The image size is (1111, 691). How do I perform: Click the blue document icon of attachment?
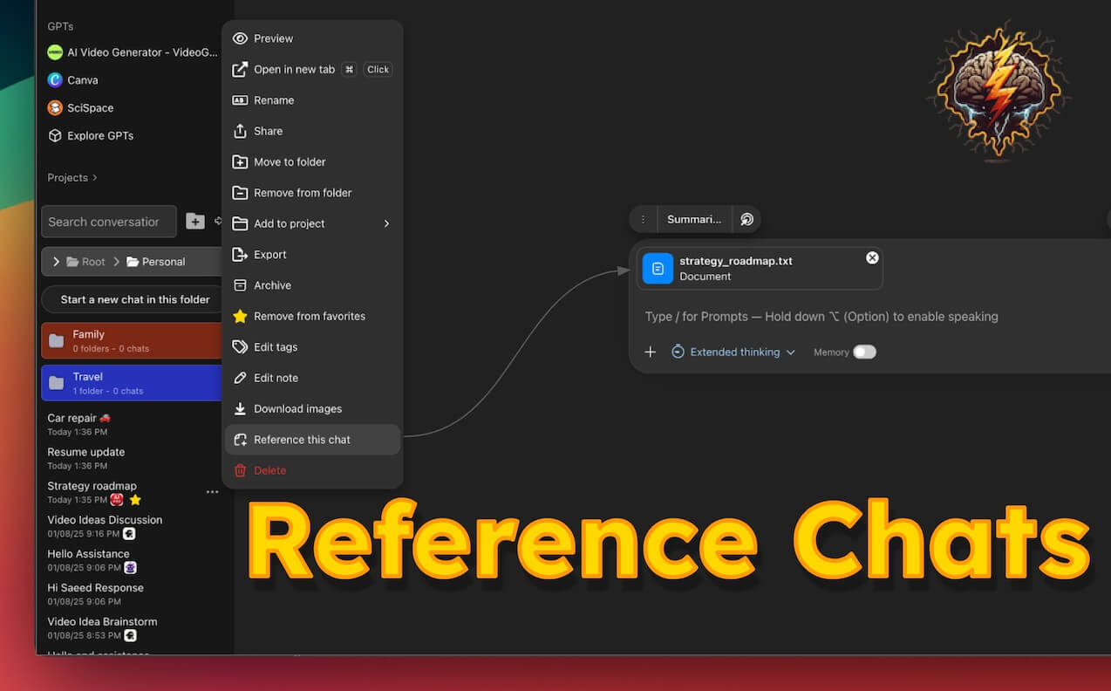coord(658,269)
